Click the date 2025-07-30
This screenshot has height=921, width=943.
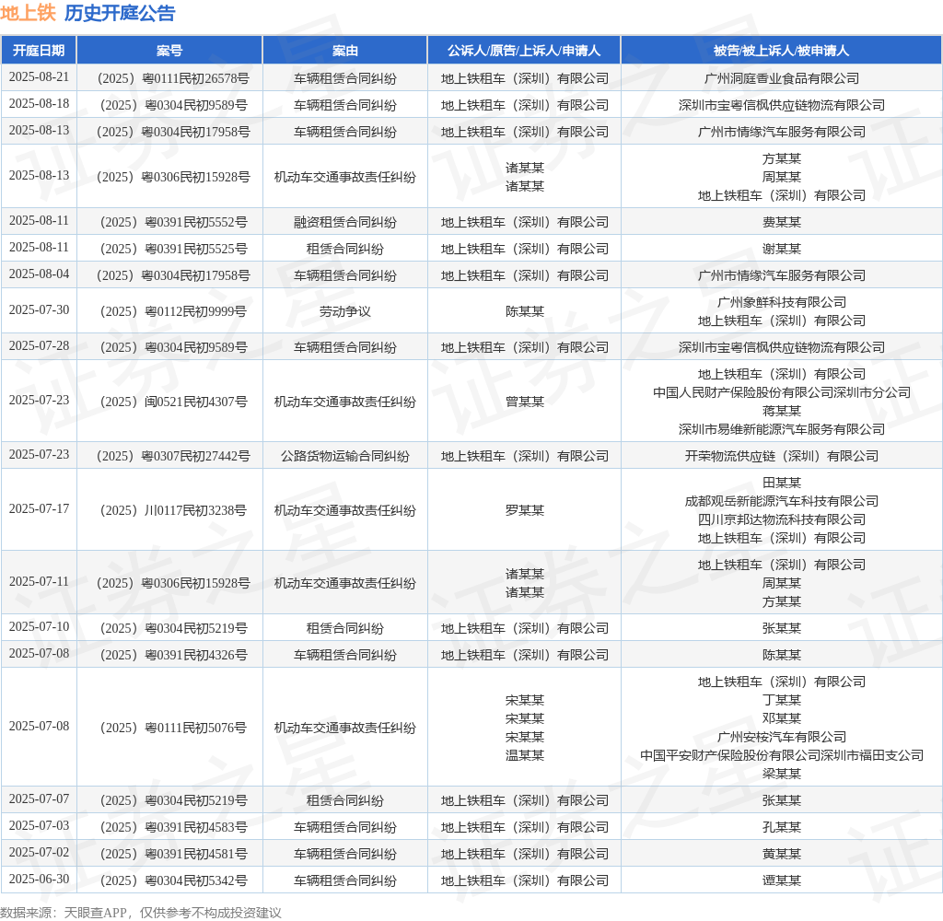[x=39, y=309]
